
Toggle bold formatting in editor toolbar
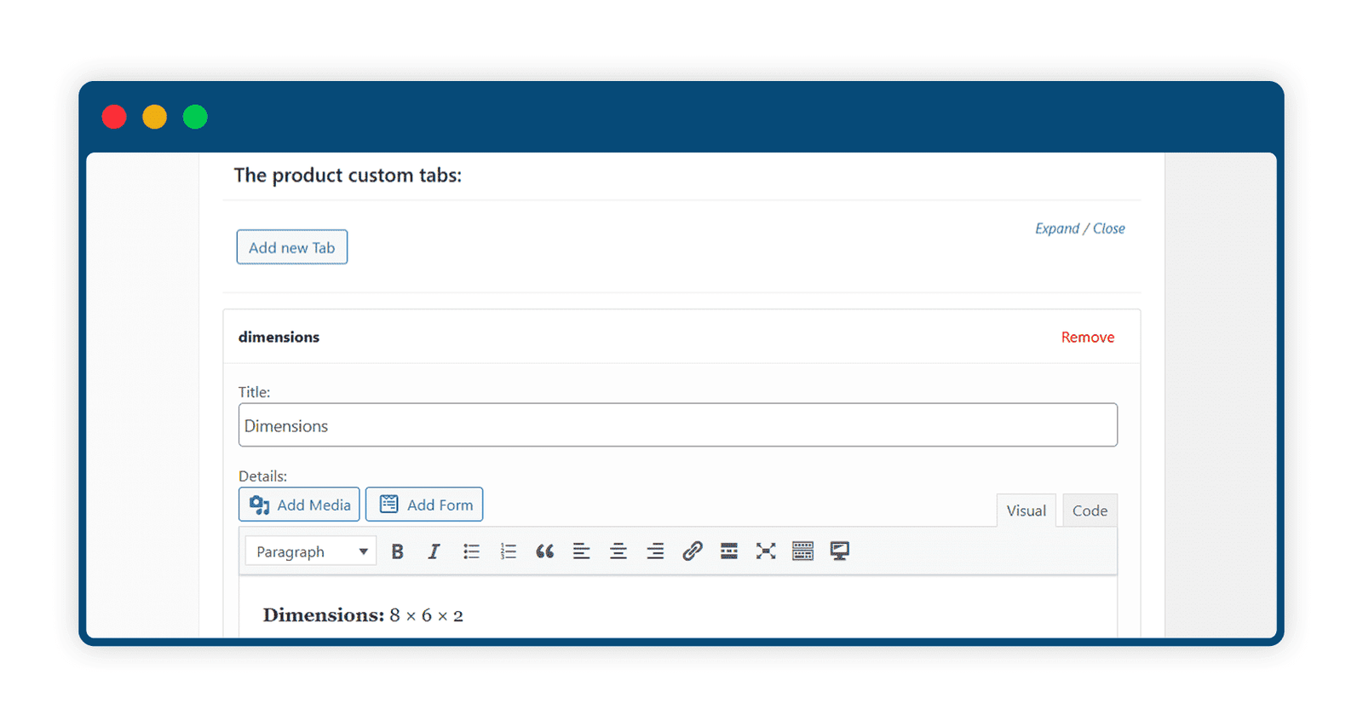tap(397, 551)
